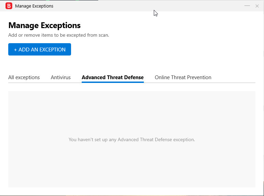Minimize the Manage Exceptions window
The width and height of the screenshot is (264, 196).
(x=247, y=6)
